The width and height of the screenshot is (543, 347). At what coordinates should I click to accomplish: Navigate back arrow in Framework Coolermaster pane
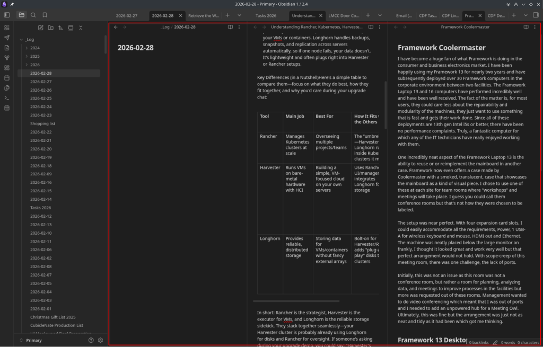pyautogui.click(x=396, y=27)
